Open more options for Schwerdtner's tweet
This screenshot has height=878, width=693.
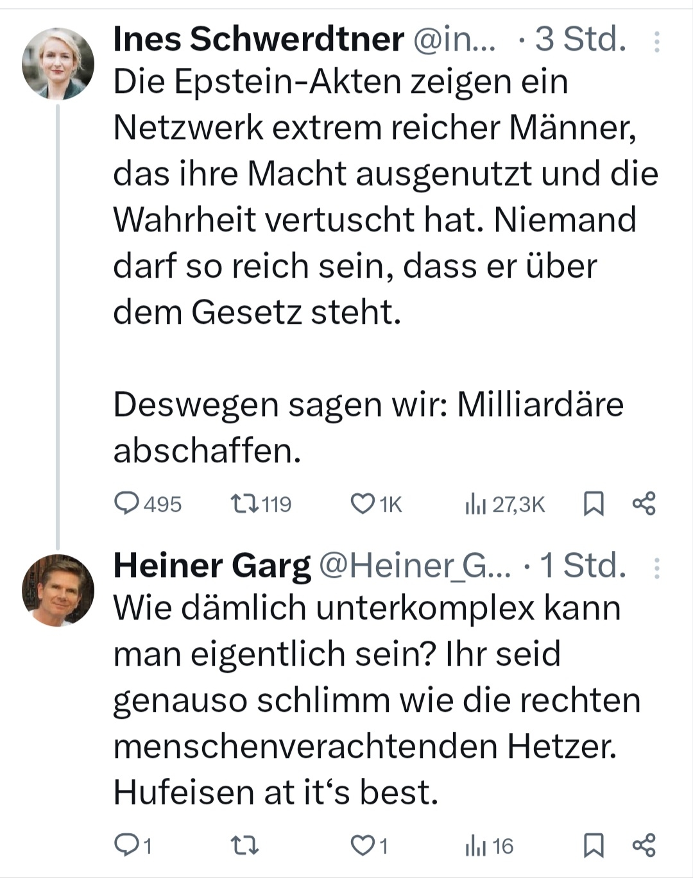[x=656, y=42]
